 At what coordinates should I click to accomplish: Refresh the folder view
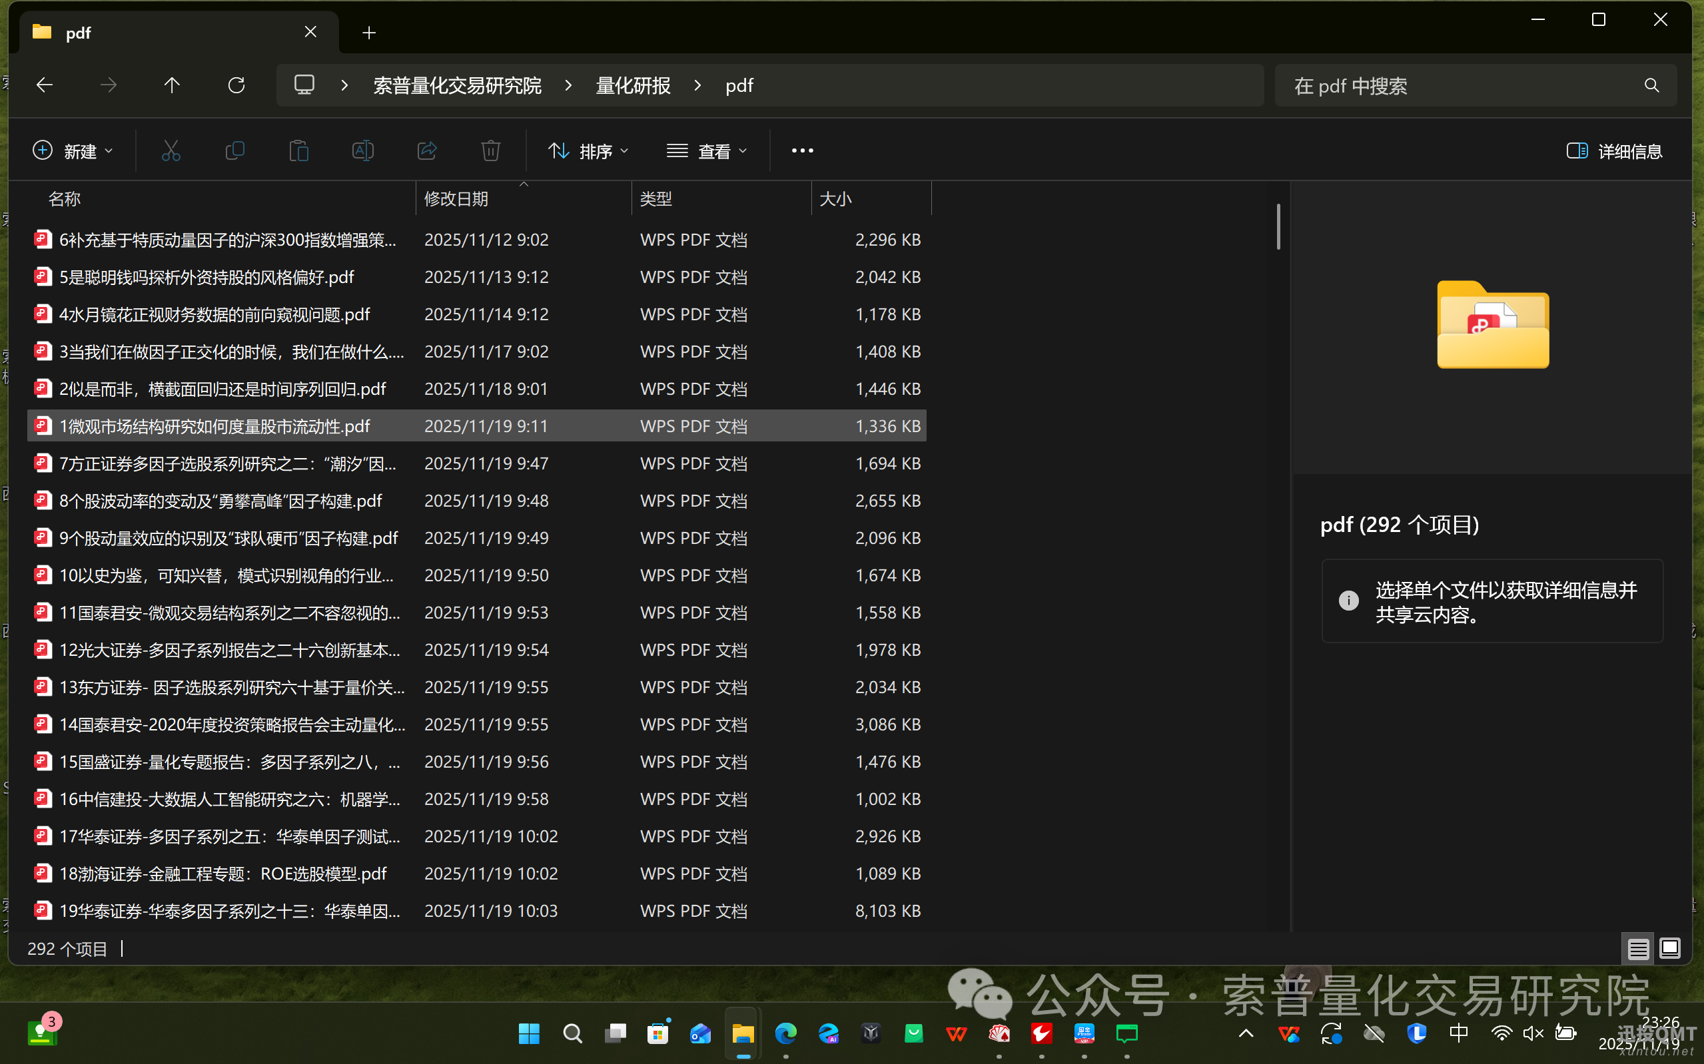tap(236, 85)
